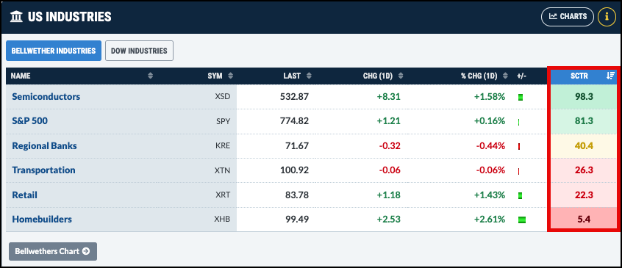Click S&P 500 last price 774.82
The width and height of the screenshot is (622, 268).
point(294,121)
